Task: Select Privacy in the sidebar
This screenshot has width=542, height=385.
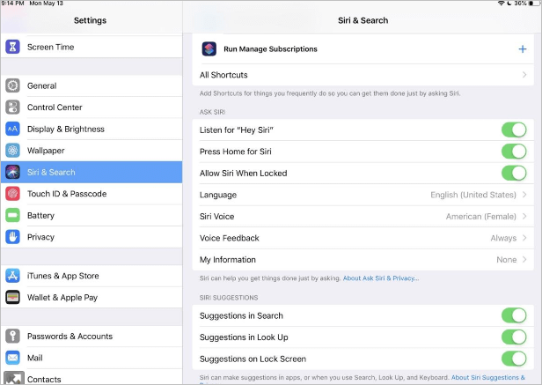Action: click(x=92, y=237)
